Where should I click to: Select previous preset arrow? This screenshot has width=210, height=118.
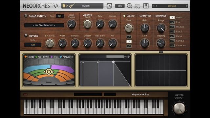pos(154,6)
